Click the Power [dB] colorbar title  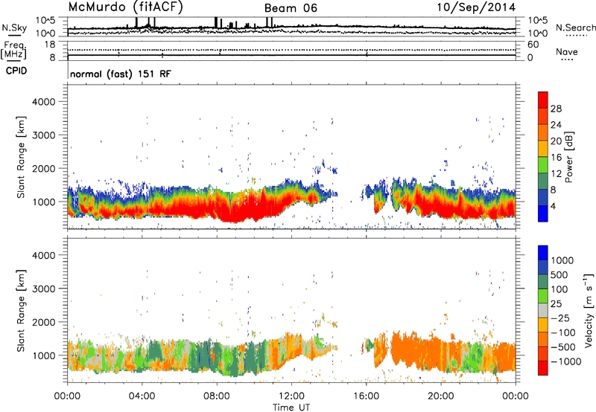point(568,157)
